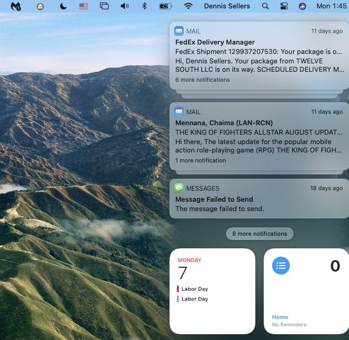
Task: Click the 8 more notifications button
Action: click(x=260, y=234)
